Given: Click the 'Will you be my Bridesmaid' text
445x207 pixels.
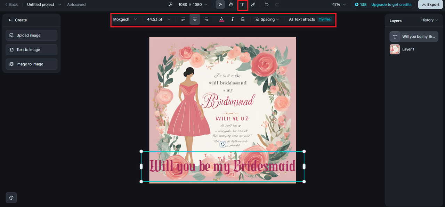Looking at the screenshot, I should [222, 166].
